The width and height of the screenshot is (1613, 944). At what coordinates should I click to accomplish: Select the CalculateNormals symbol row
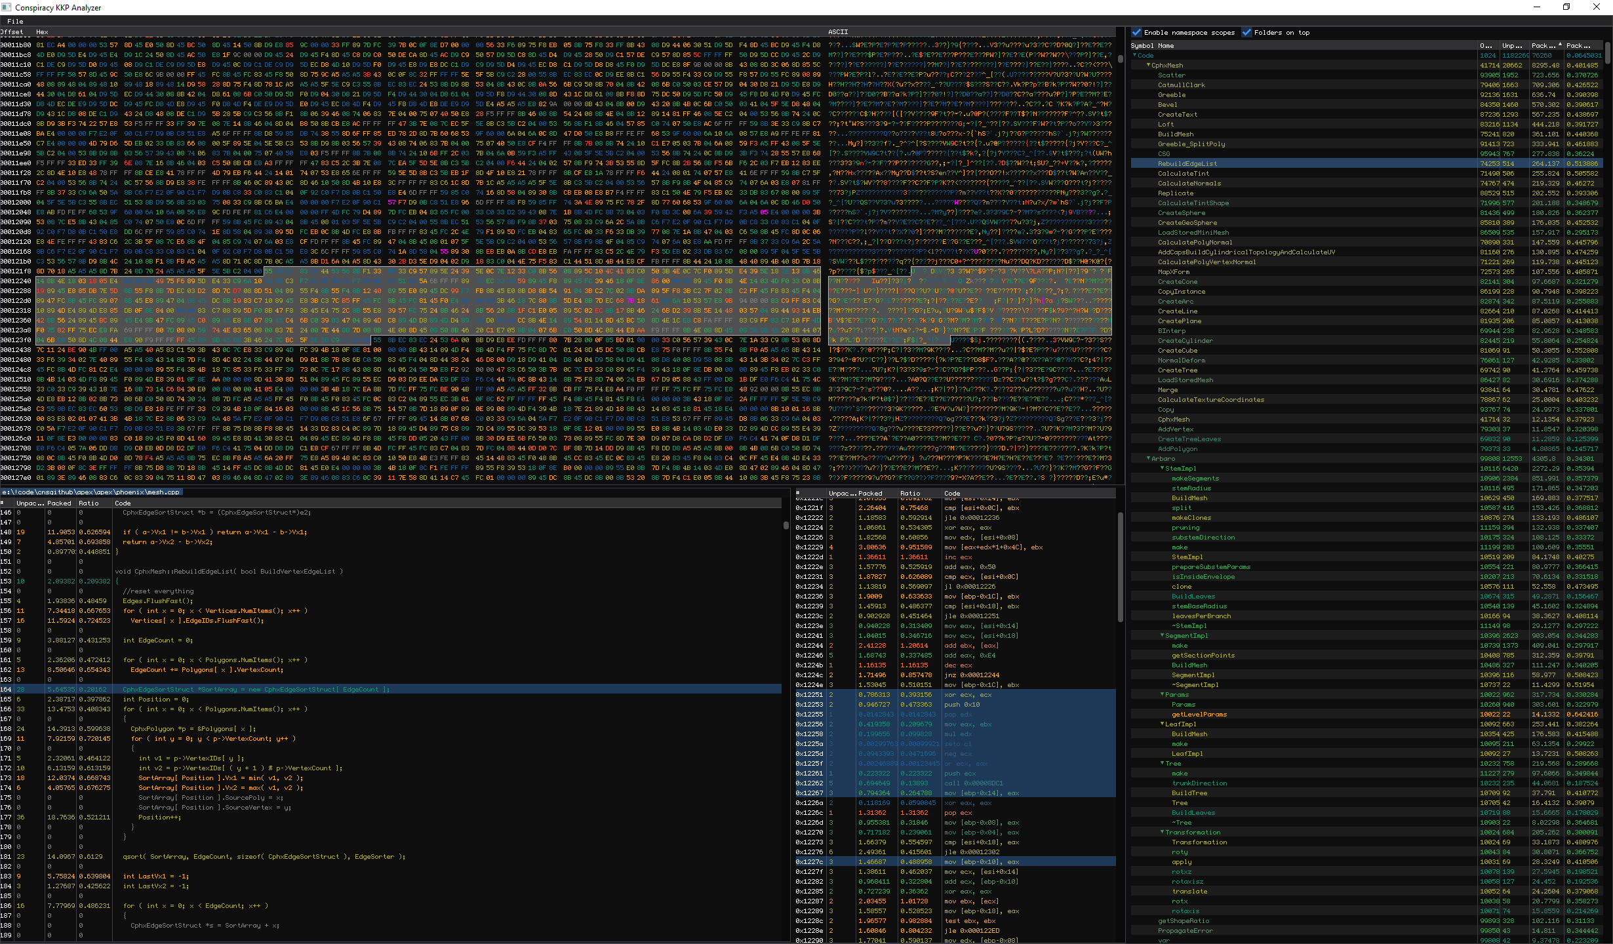tap(1366, 183)
